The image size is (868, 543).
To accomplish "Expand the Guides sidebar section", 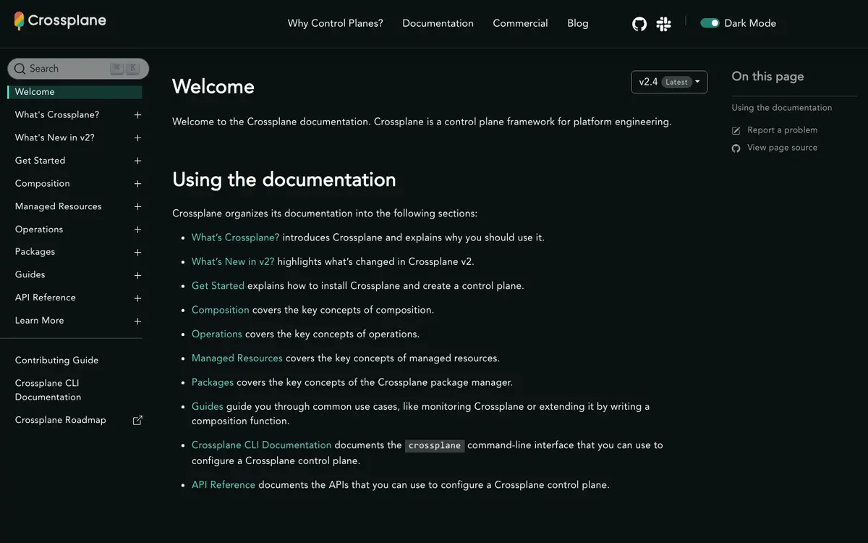I will (137, 275).
